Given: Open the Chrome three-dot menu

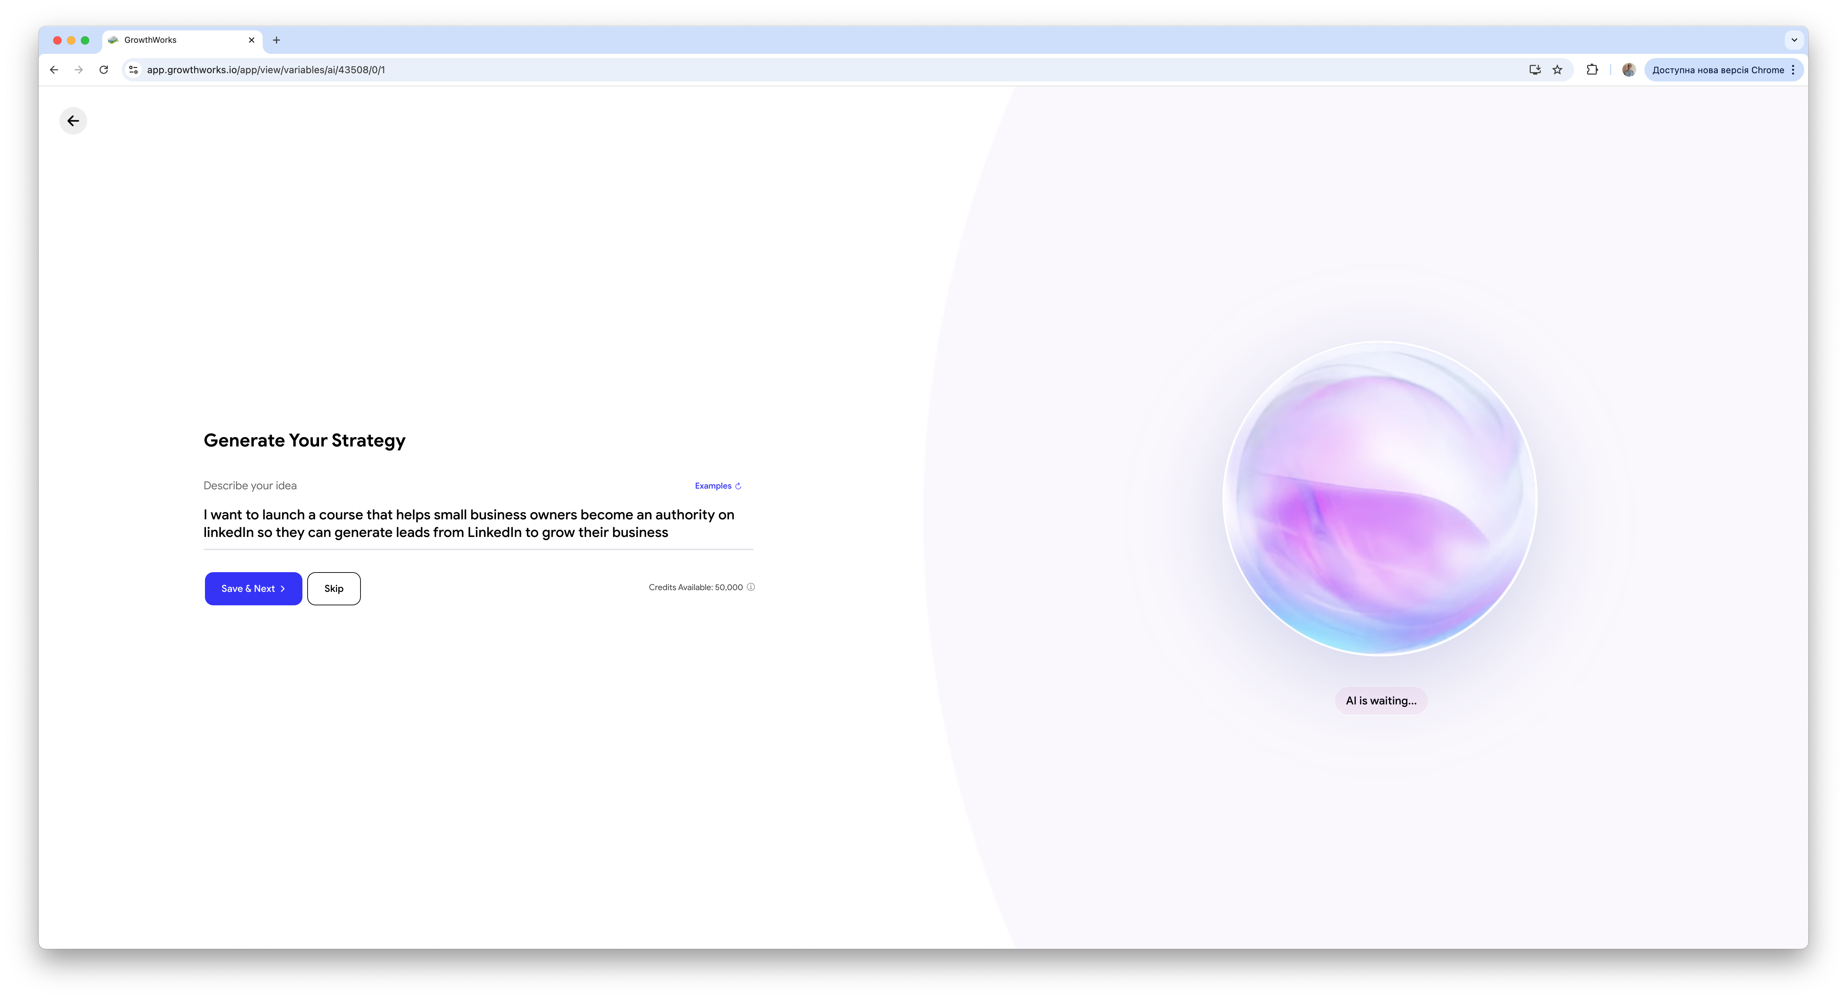Looking at the screenshot, I should pos(1793,69).
